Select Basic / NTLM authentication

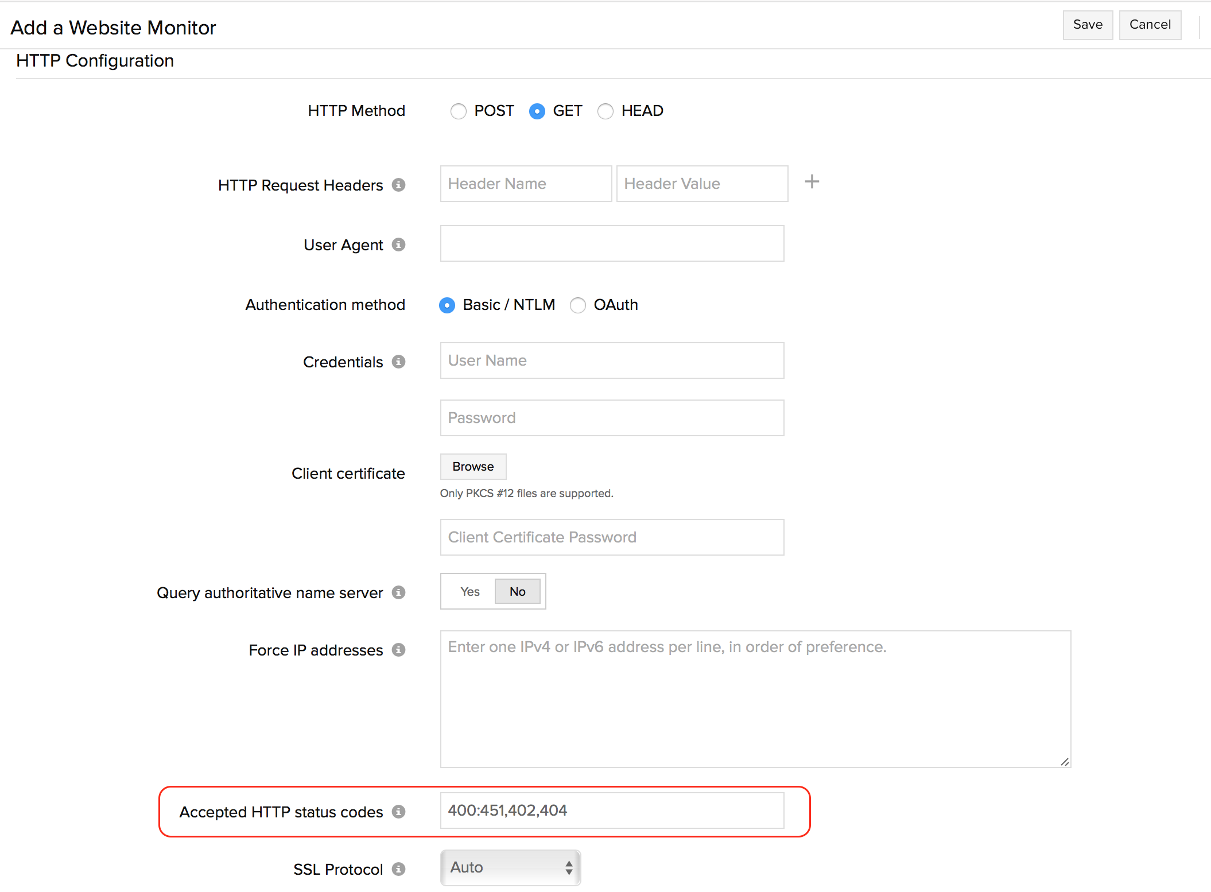(447, 305)
